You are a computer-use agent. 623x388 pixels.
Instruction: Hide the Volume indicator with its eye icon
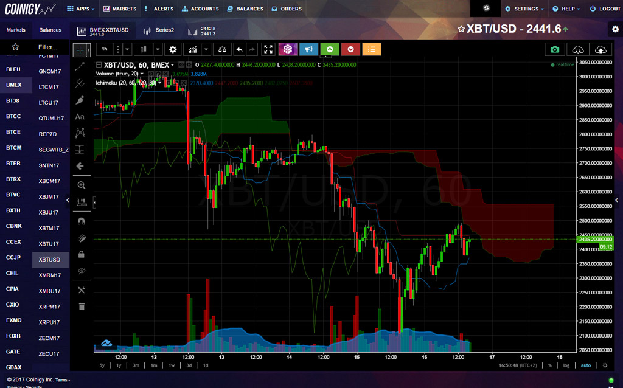pyautogui.click(x=151, y=74)
